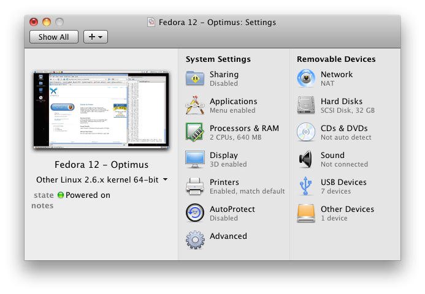Image resolution: width=425 pixels, height=294 pixels.
Task: Click the green Powered on state indicator
Action: [x=61, y=195]
